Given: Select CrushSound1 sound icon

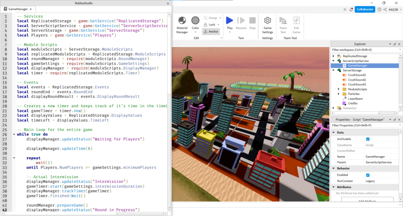Looking at the screenshot, I should (344, 75).
